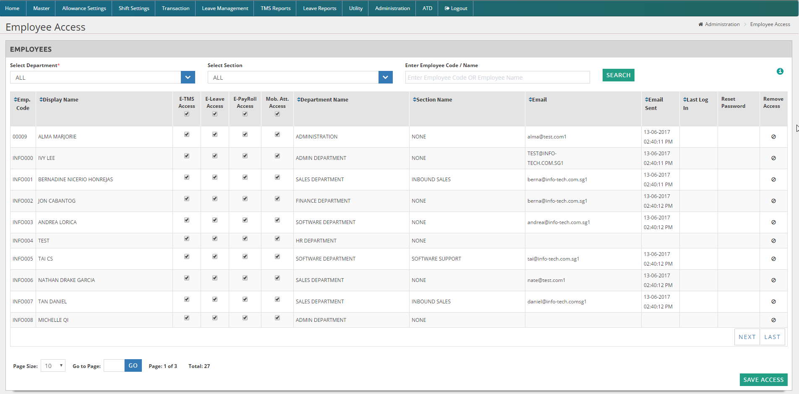Remove access for JON CABANTOG
This screenshot has width=799, height=394.
click(773, 201)
